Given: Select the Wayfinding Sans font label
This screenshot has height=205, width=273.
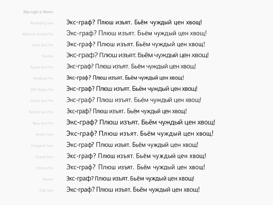Looking at the screenshot, I should pos(42,23).
